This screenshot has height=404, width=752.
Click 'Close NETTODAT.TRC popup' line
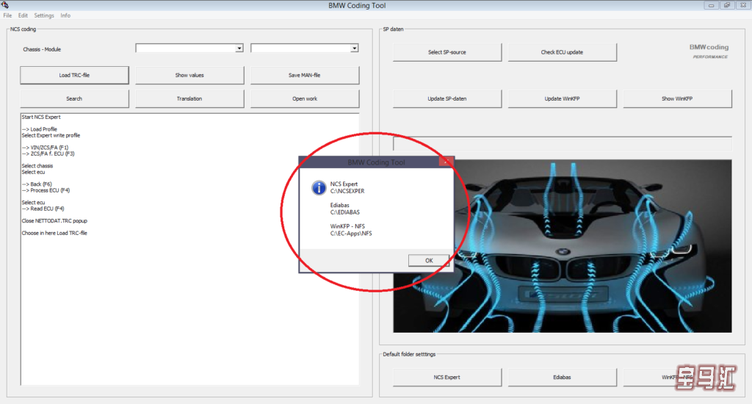click(54, 221)
